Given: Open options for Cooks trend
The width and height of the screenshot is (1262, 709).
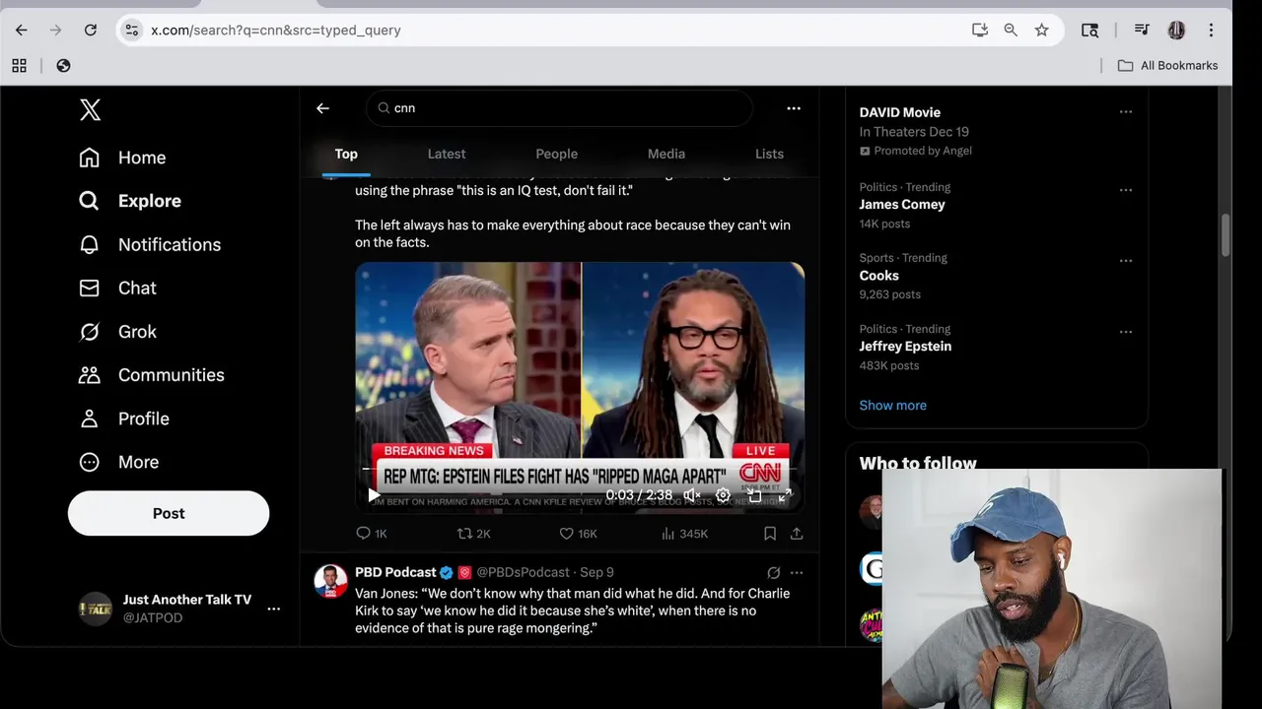Looking at the screenshot, I should pos(1126,261).
